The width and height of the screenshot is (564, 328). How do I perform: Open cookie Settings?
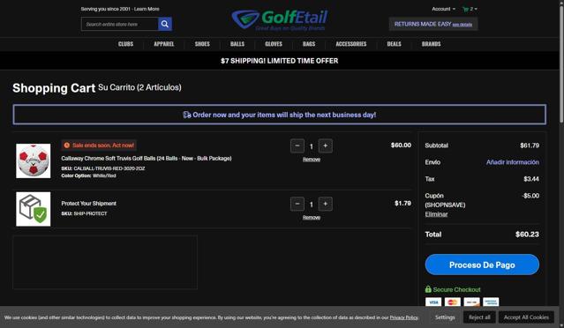tap(445, 317)
